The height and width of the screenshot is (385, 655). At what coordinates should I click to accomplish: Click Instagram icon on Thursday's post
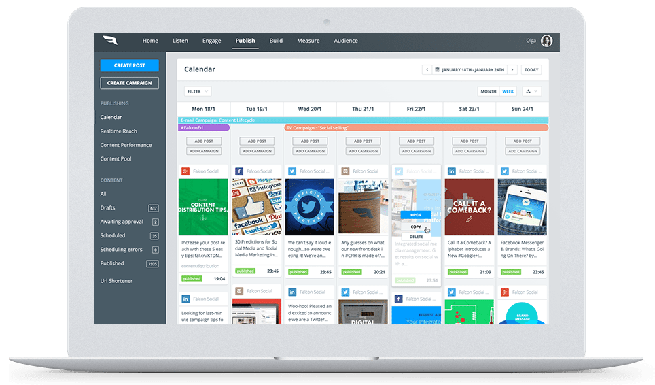pos(344,171)
